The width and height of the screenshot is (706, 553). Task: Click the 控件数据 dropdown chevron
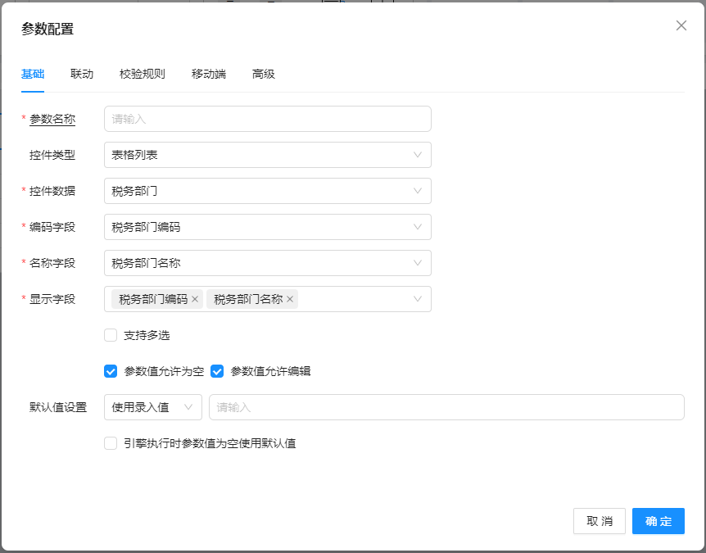click(418, 191)
